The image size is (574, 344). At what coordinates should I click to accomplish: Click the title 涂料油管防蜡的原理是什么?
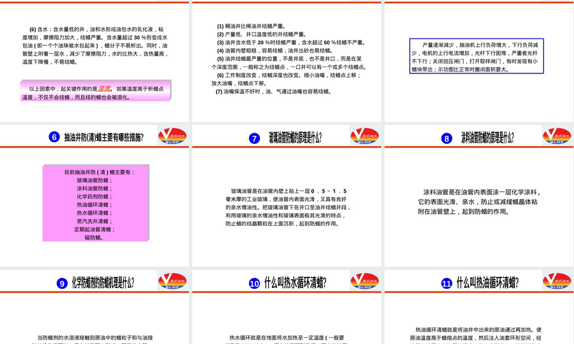[487, 138]
